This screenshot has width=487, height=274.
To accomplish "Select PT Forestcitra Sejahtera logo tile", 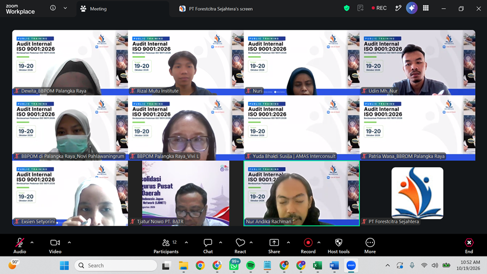I will 417,193.
